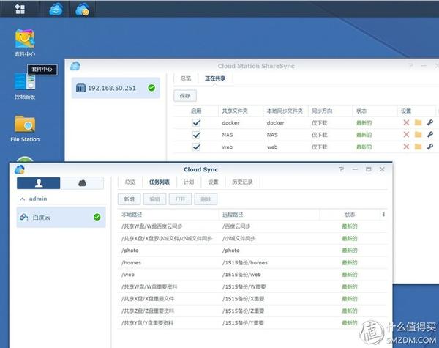Image resolution: width=439 pixels, height=348 pixels.
Task: Switch to the 总览 tab in ShareSync
Action: point(186,78)
